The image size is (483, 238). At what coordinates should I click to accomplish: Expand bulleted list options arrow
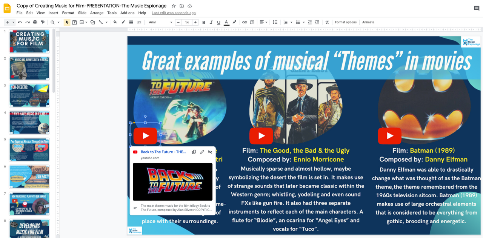(304, 22)
